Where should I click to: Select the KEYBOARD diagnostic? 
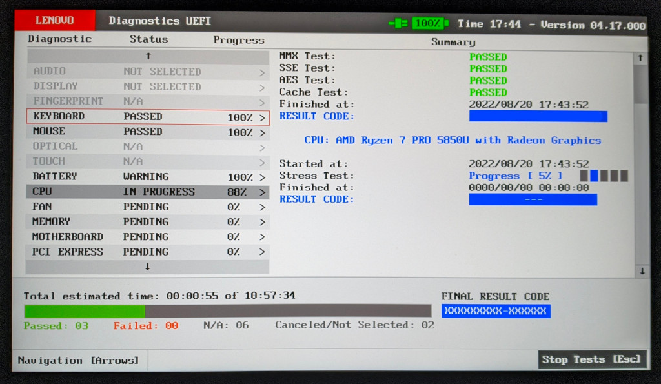click(148, 116)
